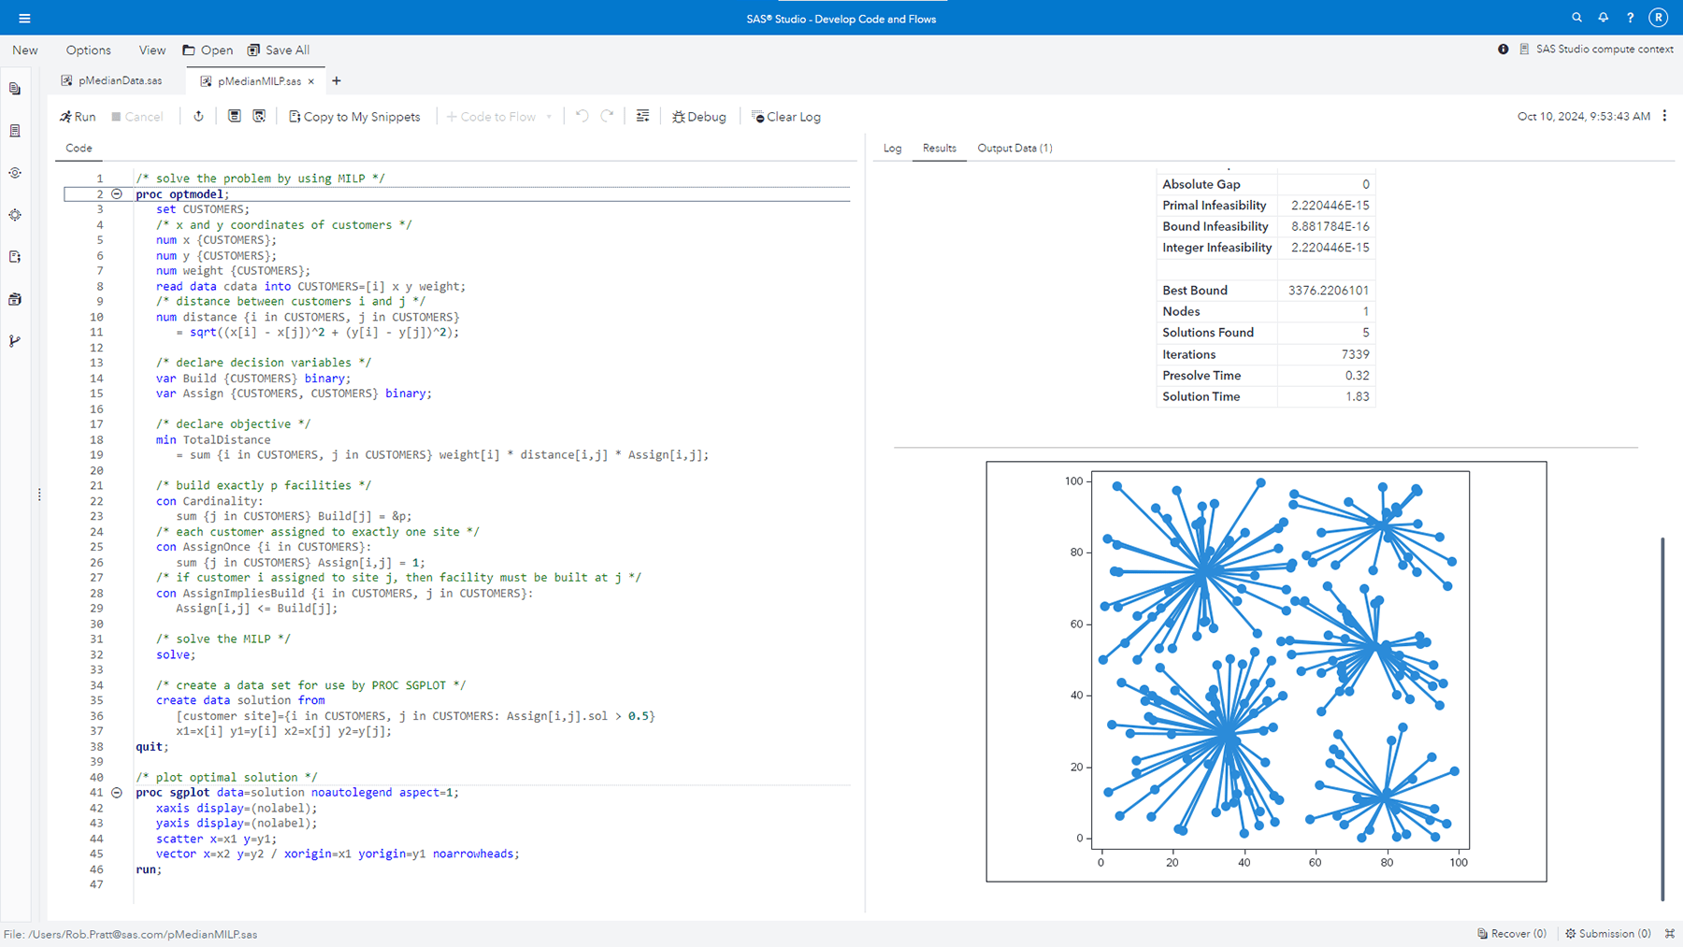The height and width of the screenshot is (947, 1683).
Task: Switch to the Log tab
Action: [x=892, y=148]
